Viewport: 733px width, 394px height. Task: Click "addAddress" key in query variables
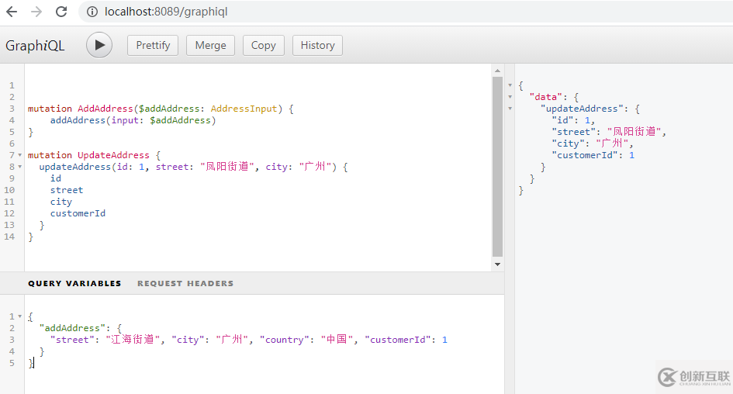(72, 328)
